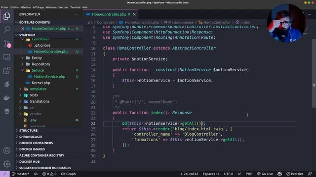Viewport: 316px width, 177px height.
Task: Expand the Docker Images section
Action: click(x=32, y=149)
